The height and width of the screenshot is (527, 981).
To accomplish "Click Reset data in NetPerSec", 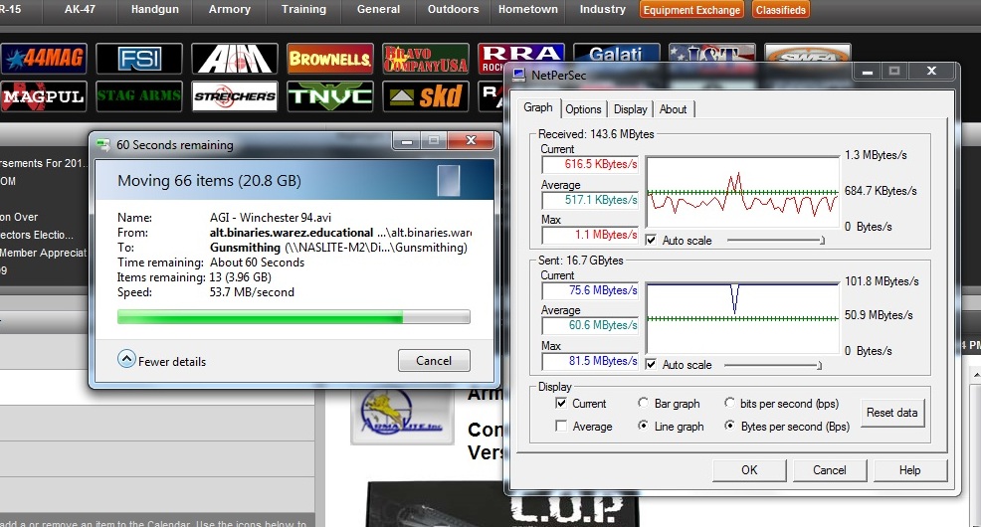I will (892, 413).
